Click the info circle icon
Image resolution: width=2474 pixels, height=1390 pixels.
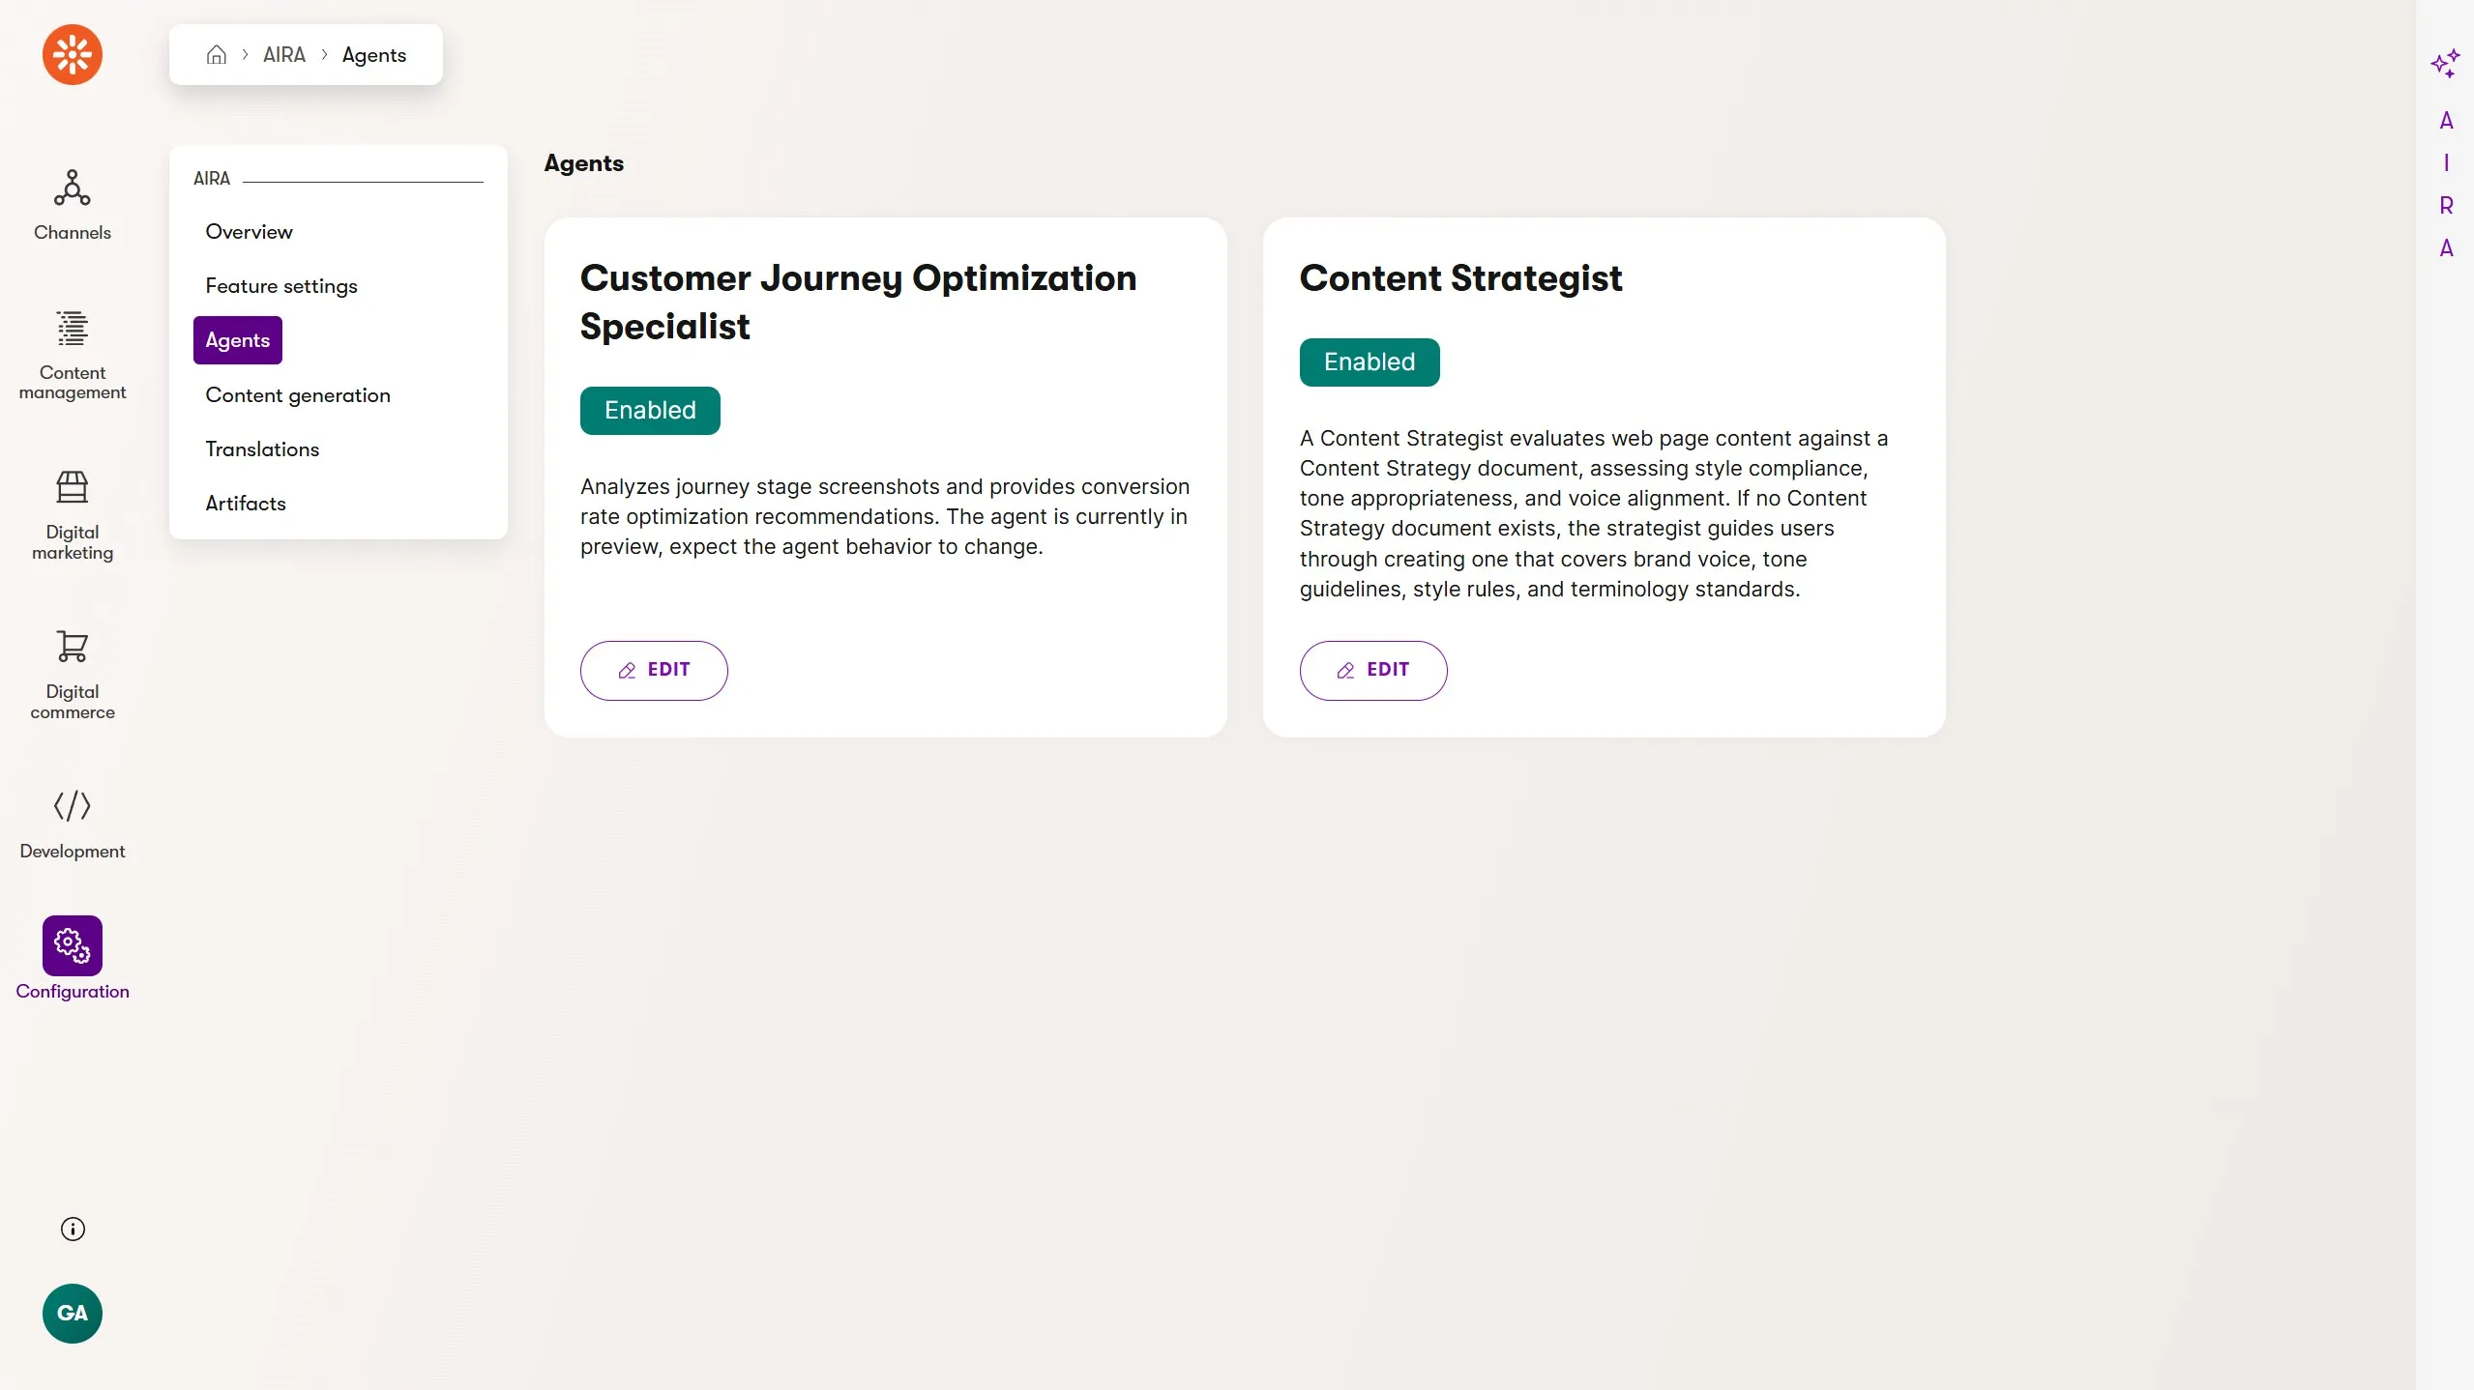73,1229
